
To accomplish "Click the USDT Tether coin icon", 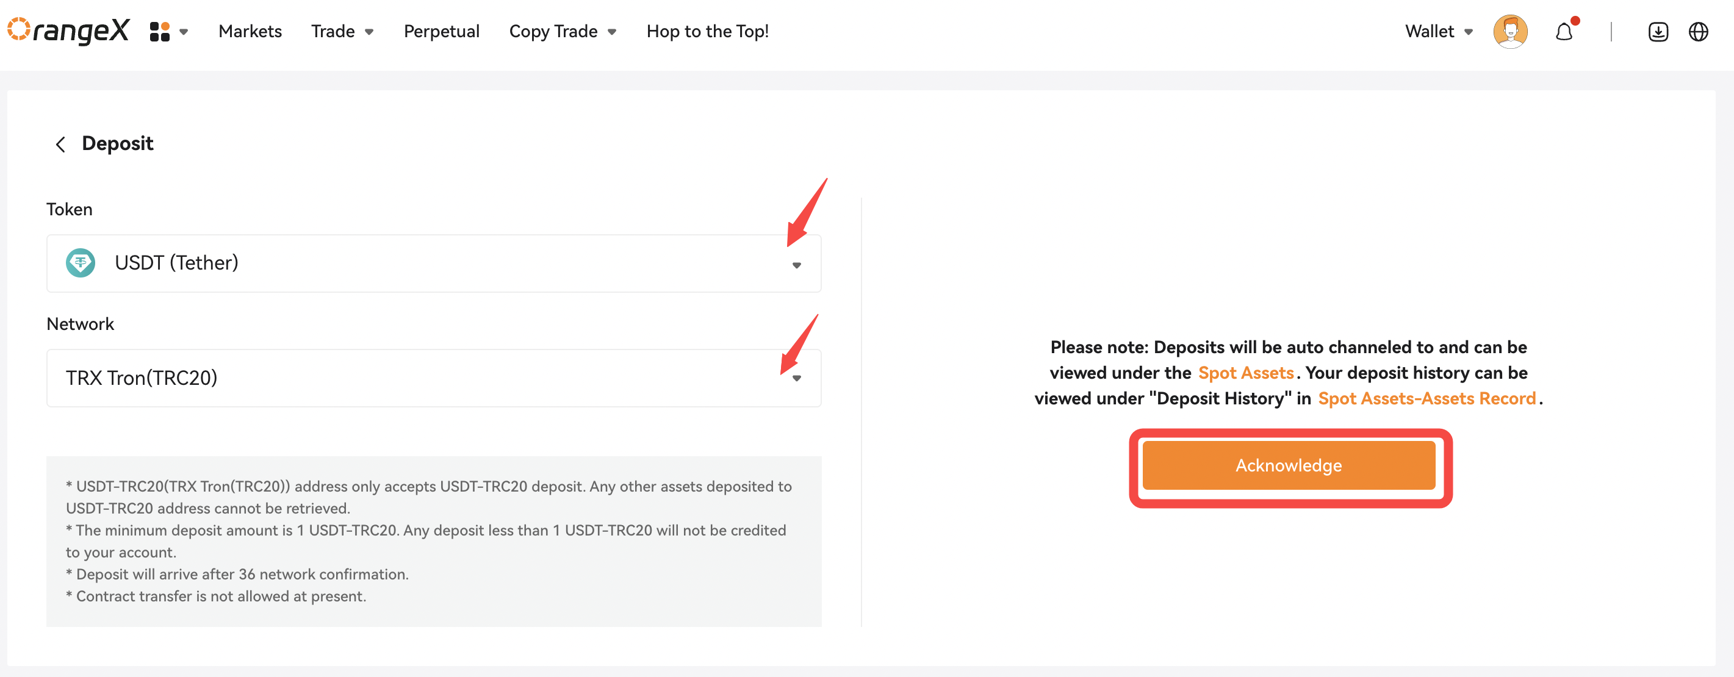I will coord(81,262).
